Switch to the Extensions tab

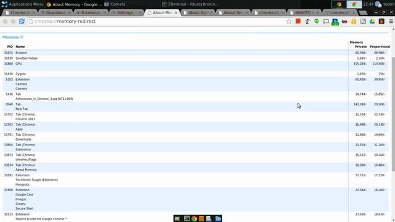[90, 12]
